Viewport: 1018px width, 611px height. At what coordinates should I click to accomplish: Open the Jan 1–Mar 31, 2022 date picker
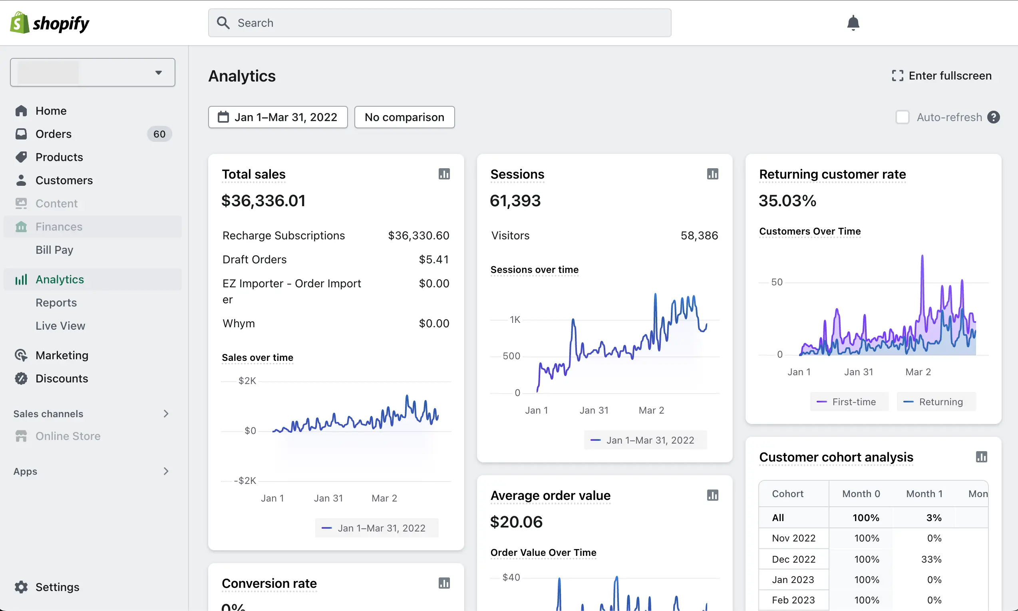[x=278, y=117]
